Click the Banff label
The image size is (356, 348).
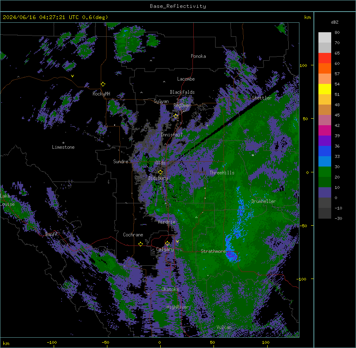tap(52, 234)
